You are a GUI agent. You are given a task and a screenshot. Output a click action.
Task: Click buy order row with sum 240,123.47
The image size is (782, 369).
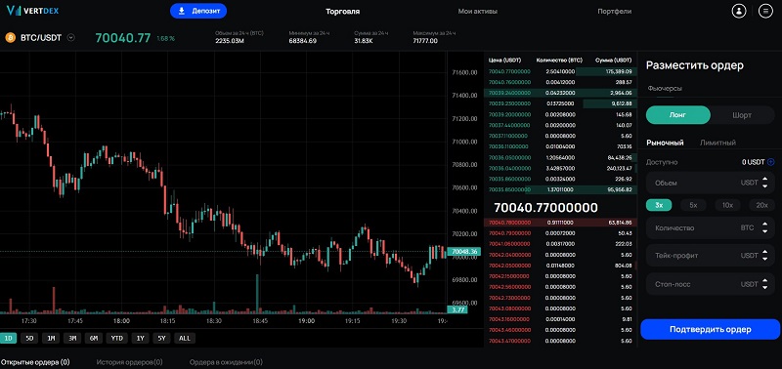click(560, 168)
